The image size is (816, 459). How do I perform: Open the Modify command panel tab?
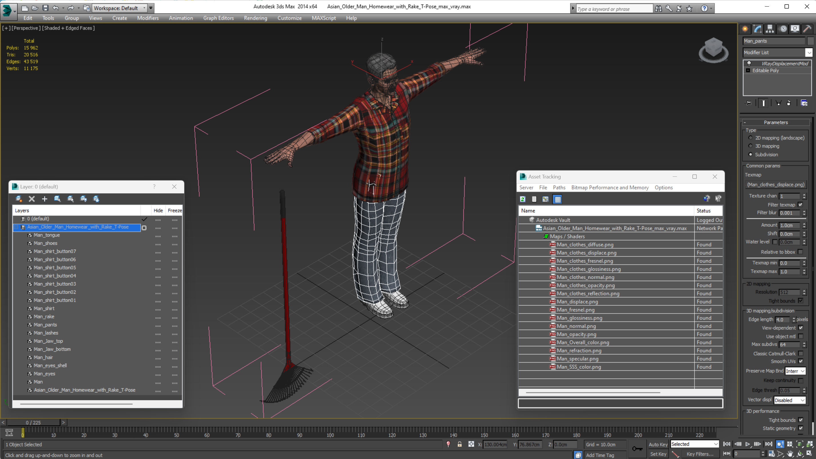757,29
